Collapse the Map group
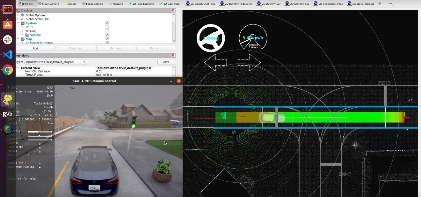The width and height of the screenshot is (421, 197). (x=18, y=39)
